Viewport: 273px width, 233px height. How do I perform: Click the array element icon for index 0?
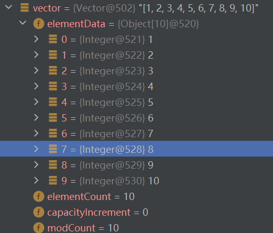53,39
